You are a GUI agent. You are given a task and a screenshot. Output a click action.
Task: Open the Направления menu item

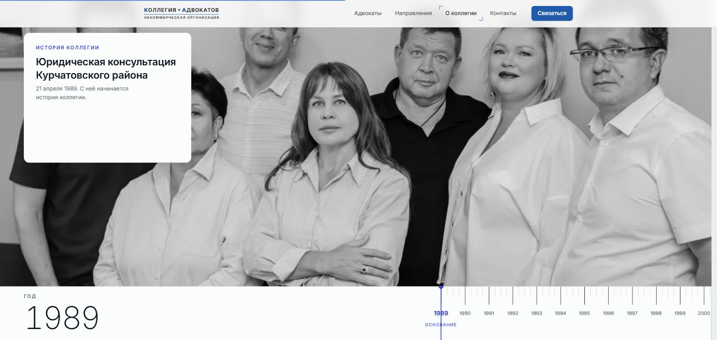pyautogui.click(x=413, y=13)
